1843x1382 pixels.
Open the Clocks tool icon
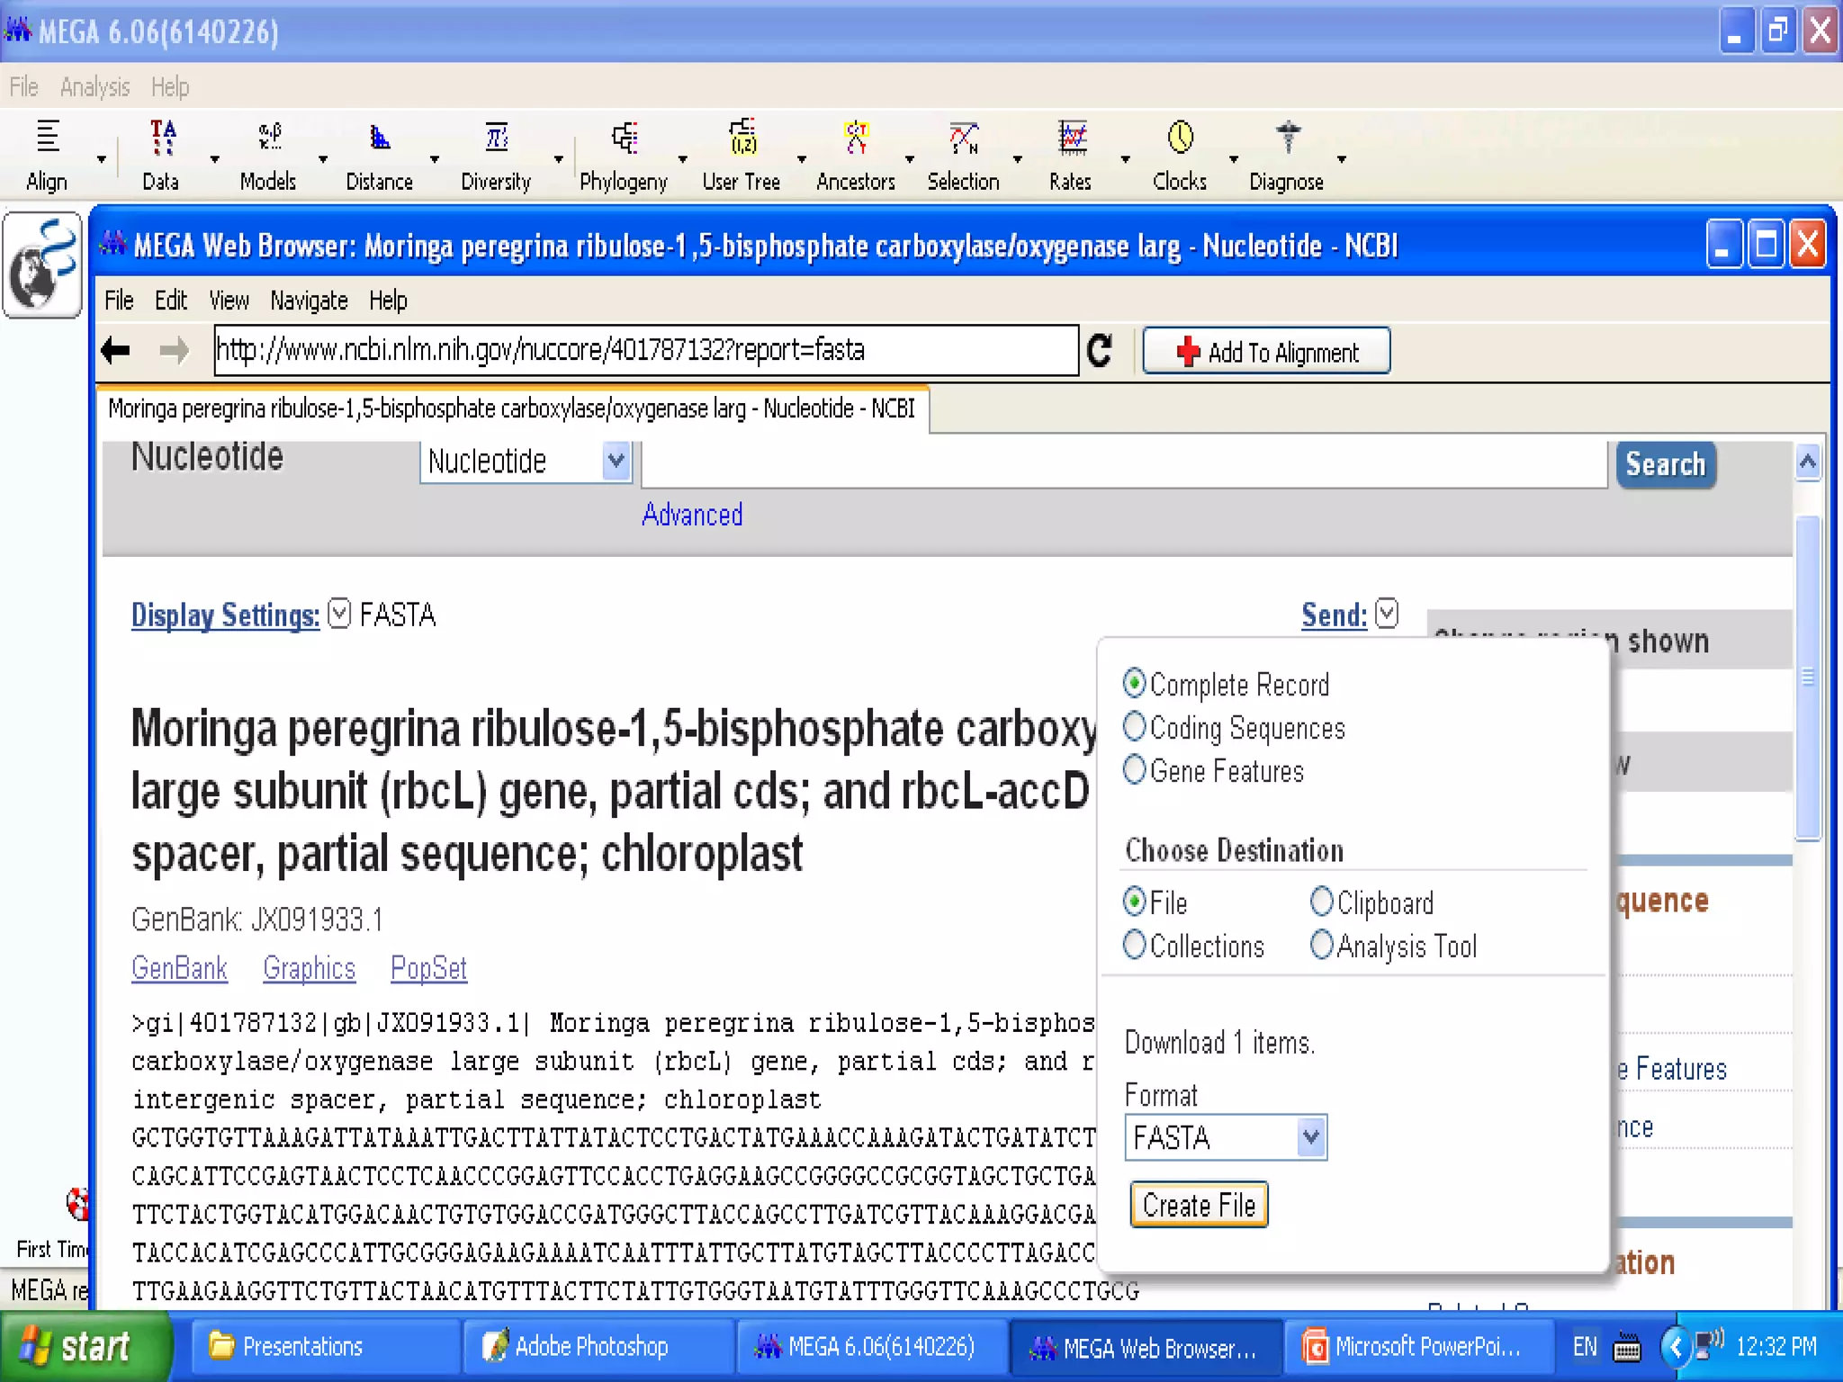pyautogui.click(x=1180, y=156)
